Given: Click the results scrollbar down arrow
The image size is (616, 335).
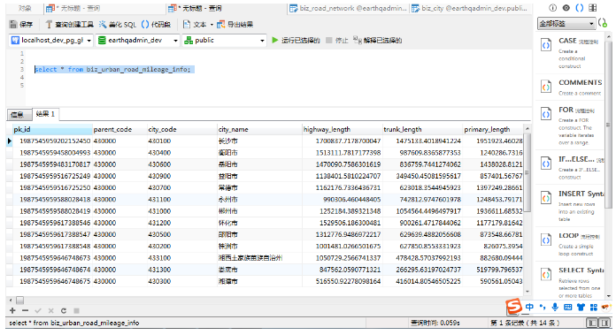Looking at the screenshot, I should [527, 292].
